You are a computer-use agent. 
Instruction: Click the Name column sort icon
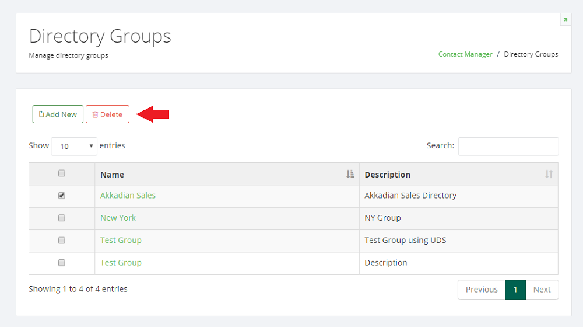[350, 174]
